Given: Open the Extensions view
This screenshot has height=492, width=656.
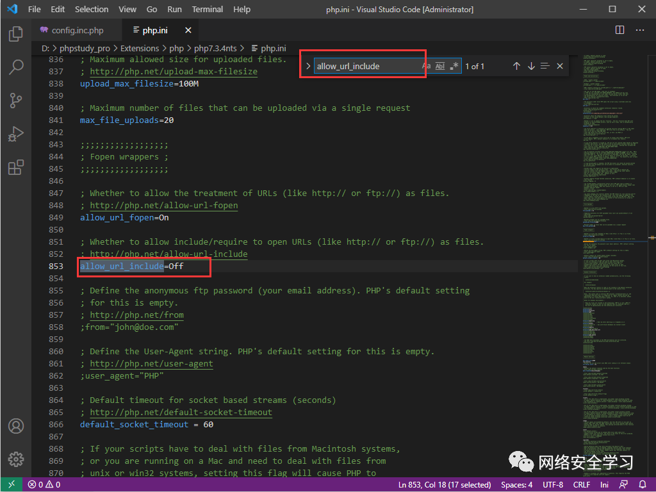Looking at the screenshot, I should pos(16,167).
